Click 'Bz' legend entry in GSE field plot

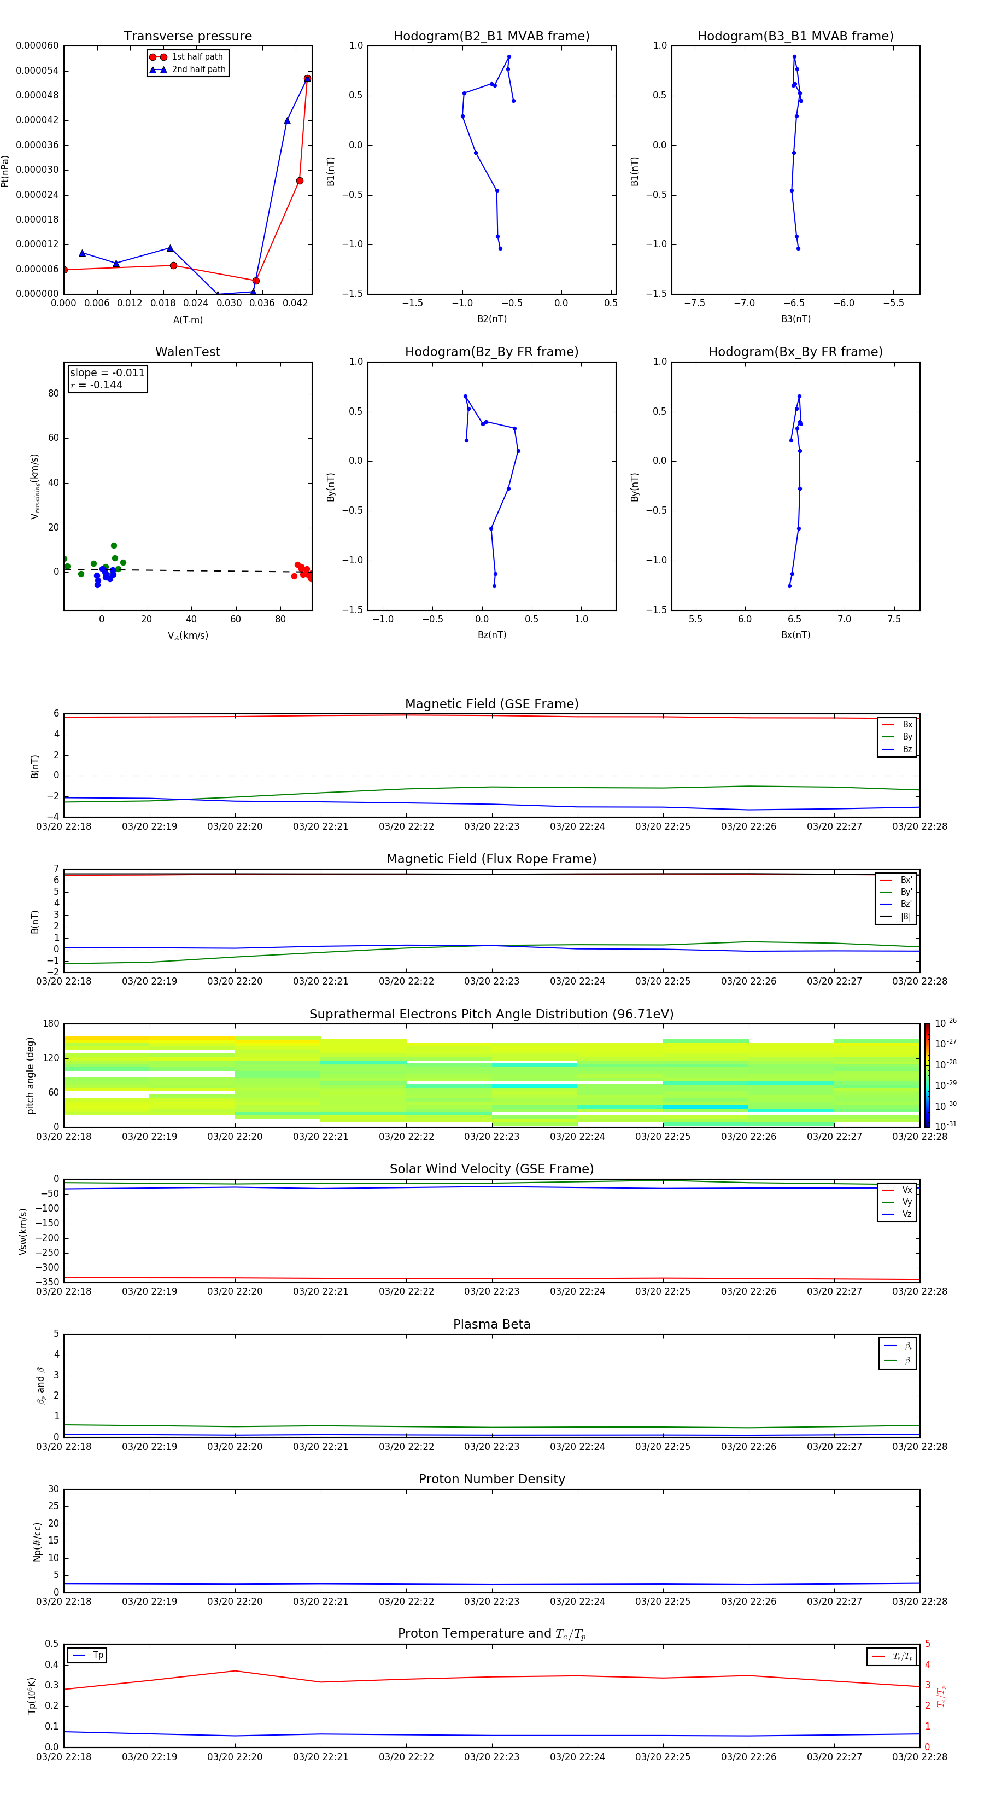click(897, 749)
